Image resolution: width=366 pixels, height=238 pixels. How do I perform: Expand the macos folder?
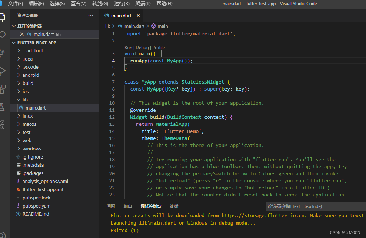(19, 124)
